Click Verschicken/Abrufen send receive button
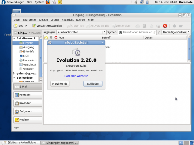The width and height of the screenshot is (194, 145). (x=47, y=26)
